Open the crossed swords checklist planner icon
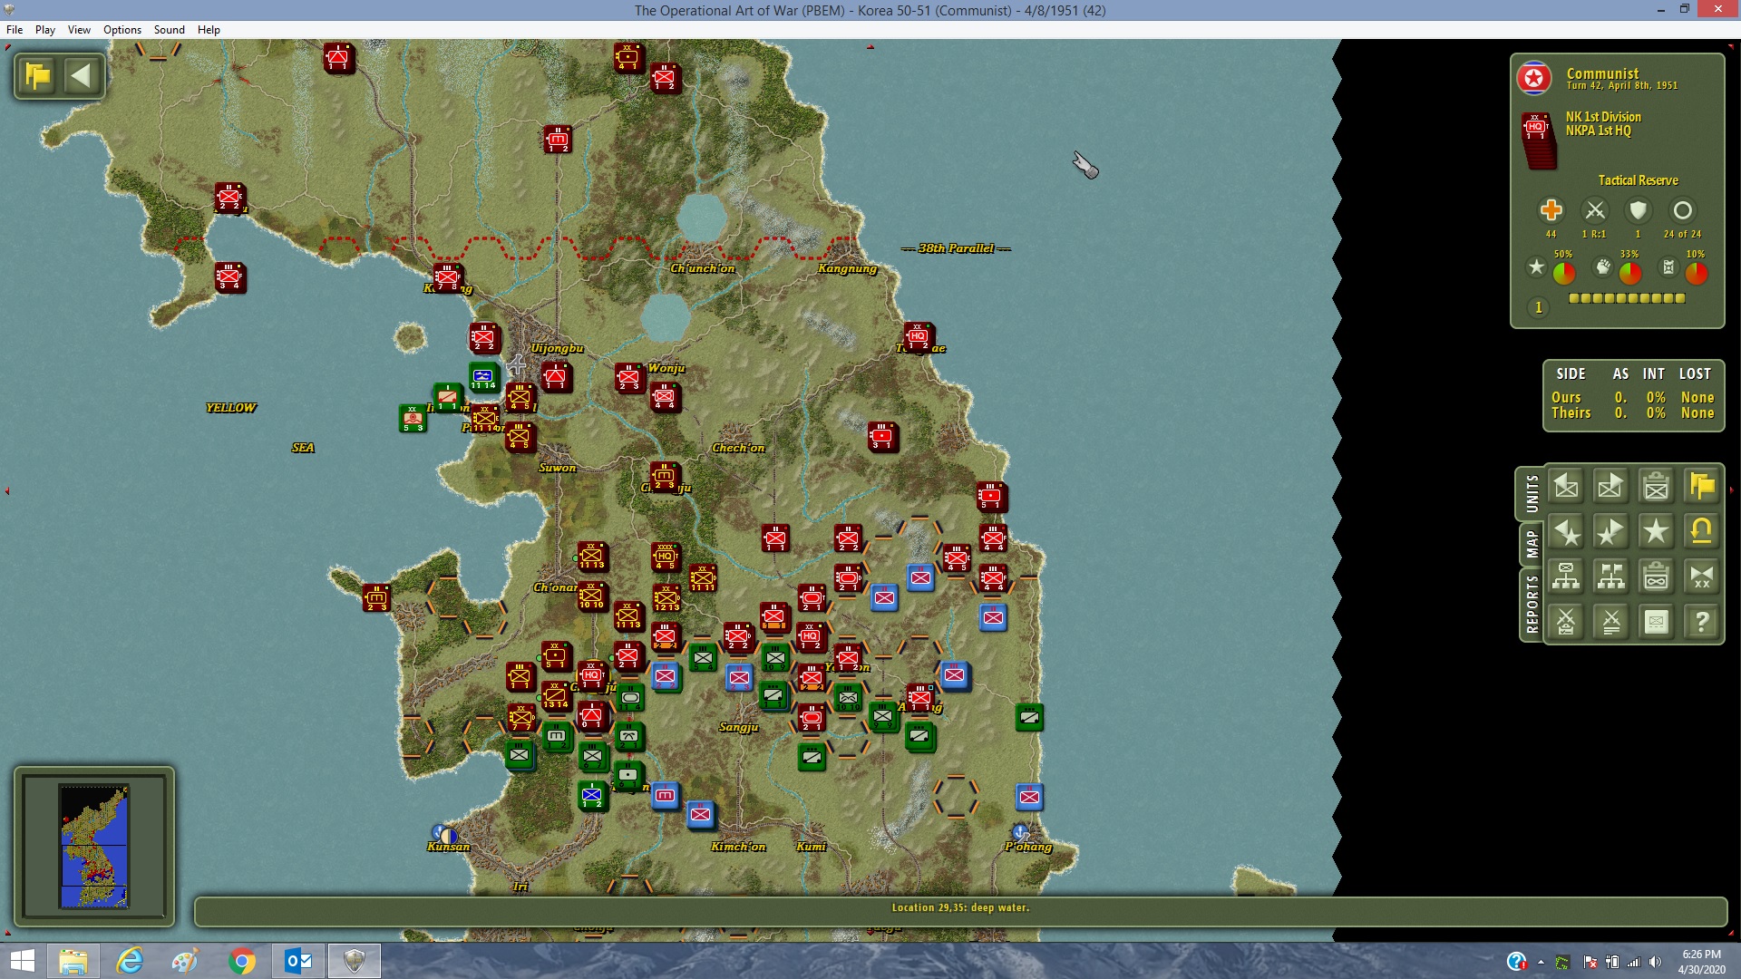 (1566, 622)
